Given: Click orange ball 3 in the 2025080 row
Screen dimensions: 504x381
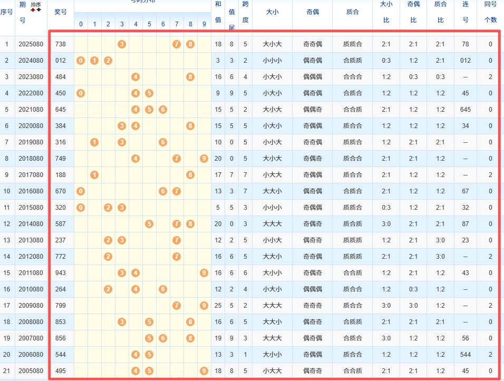Looking at the screenshot, I should tap(122, 44).
